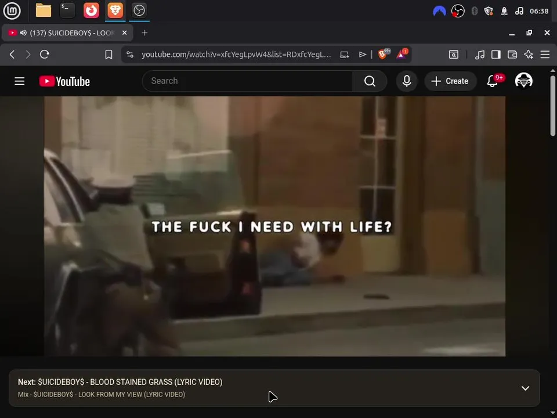Open system notifications bell in tray
Viewport: 557px width, 418px height.
[504, 11]
